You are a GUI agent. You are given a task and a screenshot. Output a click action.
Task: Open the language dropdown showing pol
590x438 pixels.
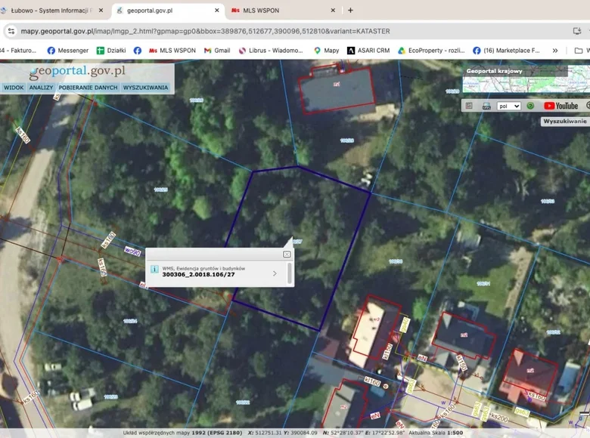coord(509,106)
